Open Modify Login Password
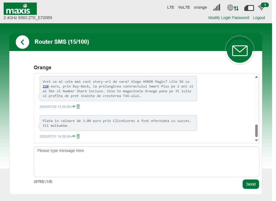Viewport: 276px width, 201px height. [x=229, y=18]
